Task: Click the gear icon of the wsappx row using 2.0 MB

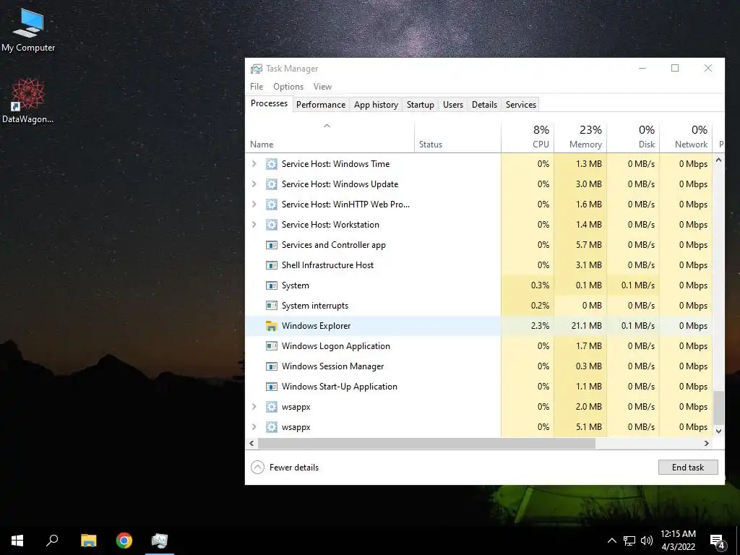Action: click(272, 407)
